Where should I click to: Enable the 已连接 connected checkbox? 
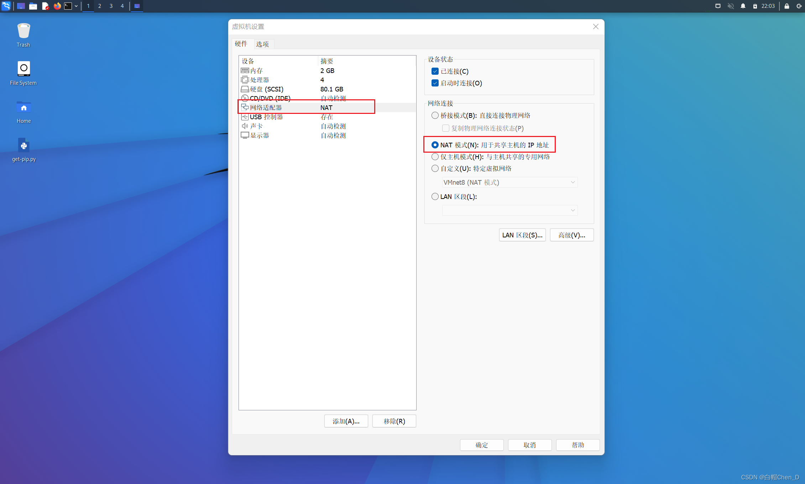[x=435, y=71]
